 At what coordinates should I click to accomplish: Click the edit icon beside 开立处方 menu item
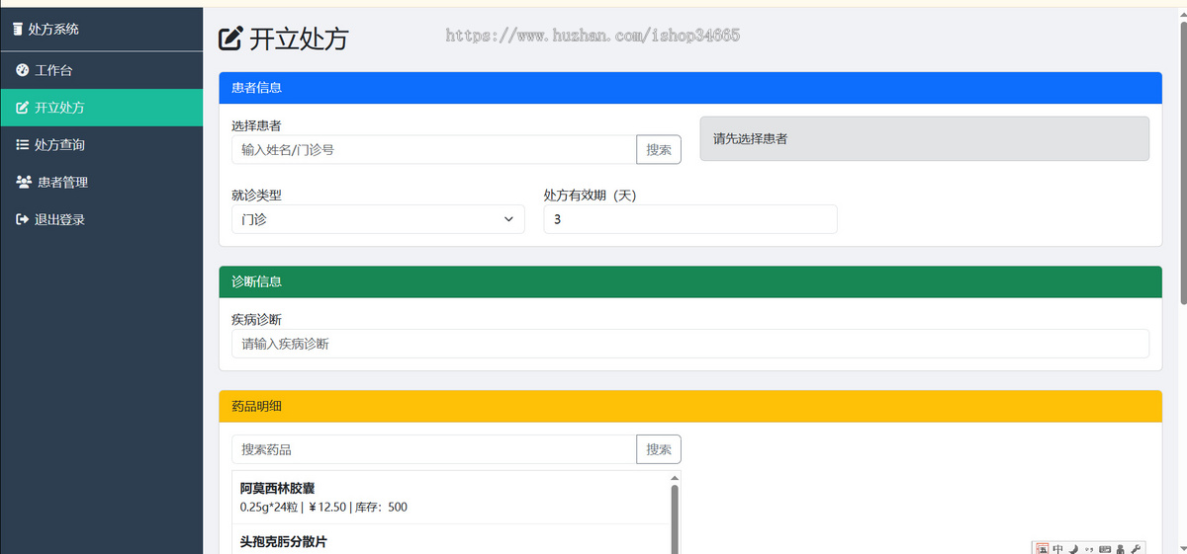pyautogui.click(x=23, y=108)
